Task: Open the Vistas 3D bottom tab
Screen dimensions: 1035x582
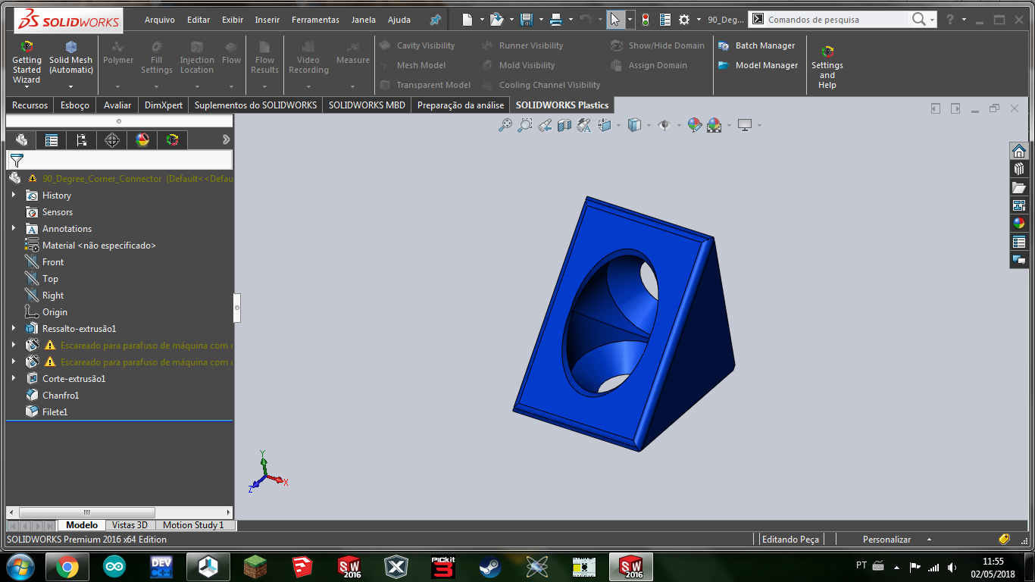Action: pyautogui.click(x=130, y=525)
